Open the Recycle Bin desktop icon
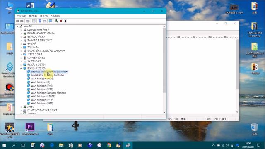Image resolution: width=265 pixels, height=149 pixels. (254, 129)
